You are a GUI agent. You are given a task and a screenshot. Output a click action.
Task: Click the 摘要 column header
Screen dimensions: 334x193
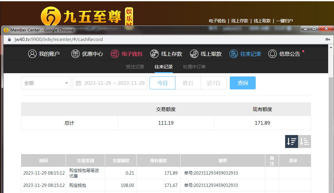tap(223, 161)
